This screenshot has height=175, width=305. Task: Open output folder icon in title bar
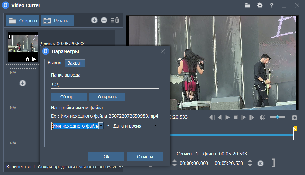click(247, 5)
